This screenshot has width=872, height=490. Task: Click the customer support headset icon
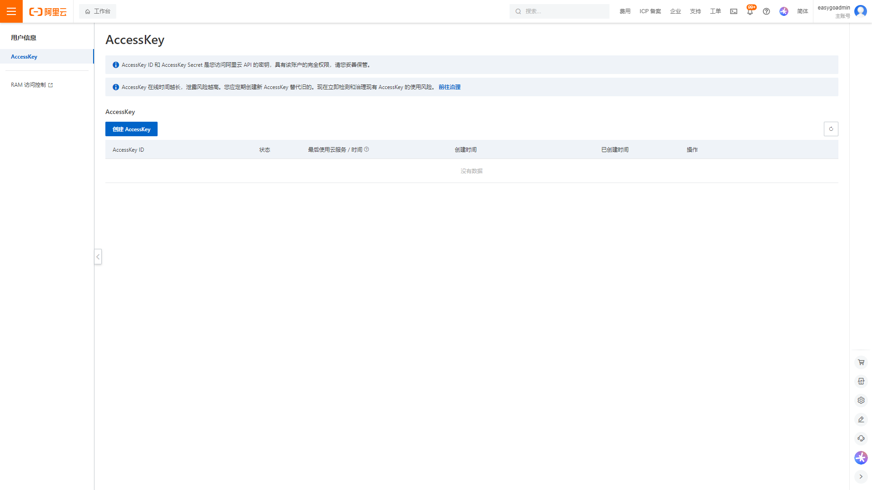tap(861, 439)
